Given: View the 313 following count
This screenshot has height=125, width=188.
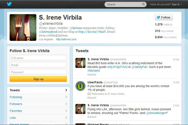Looking at the screenshot, I should (x=164, y=31).
